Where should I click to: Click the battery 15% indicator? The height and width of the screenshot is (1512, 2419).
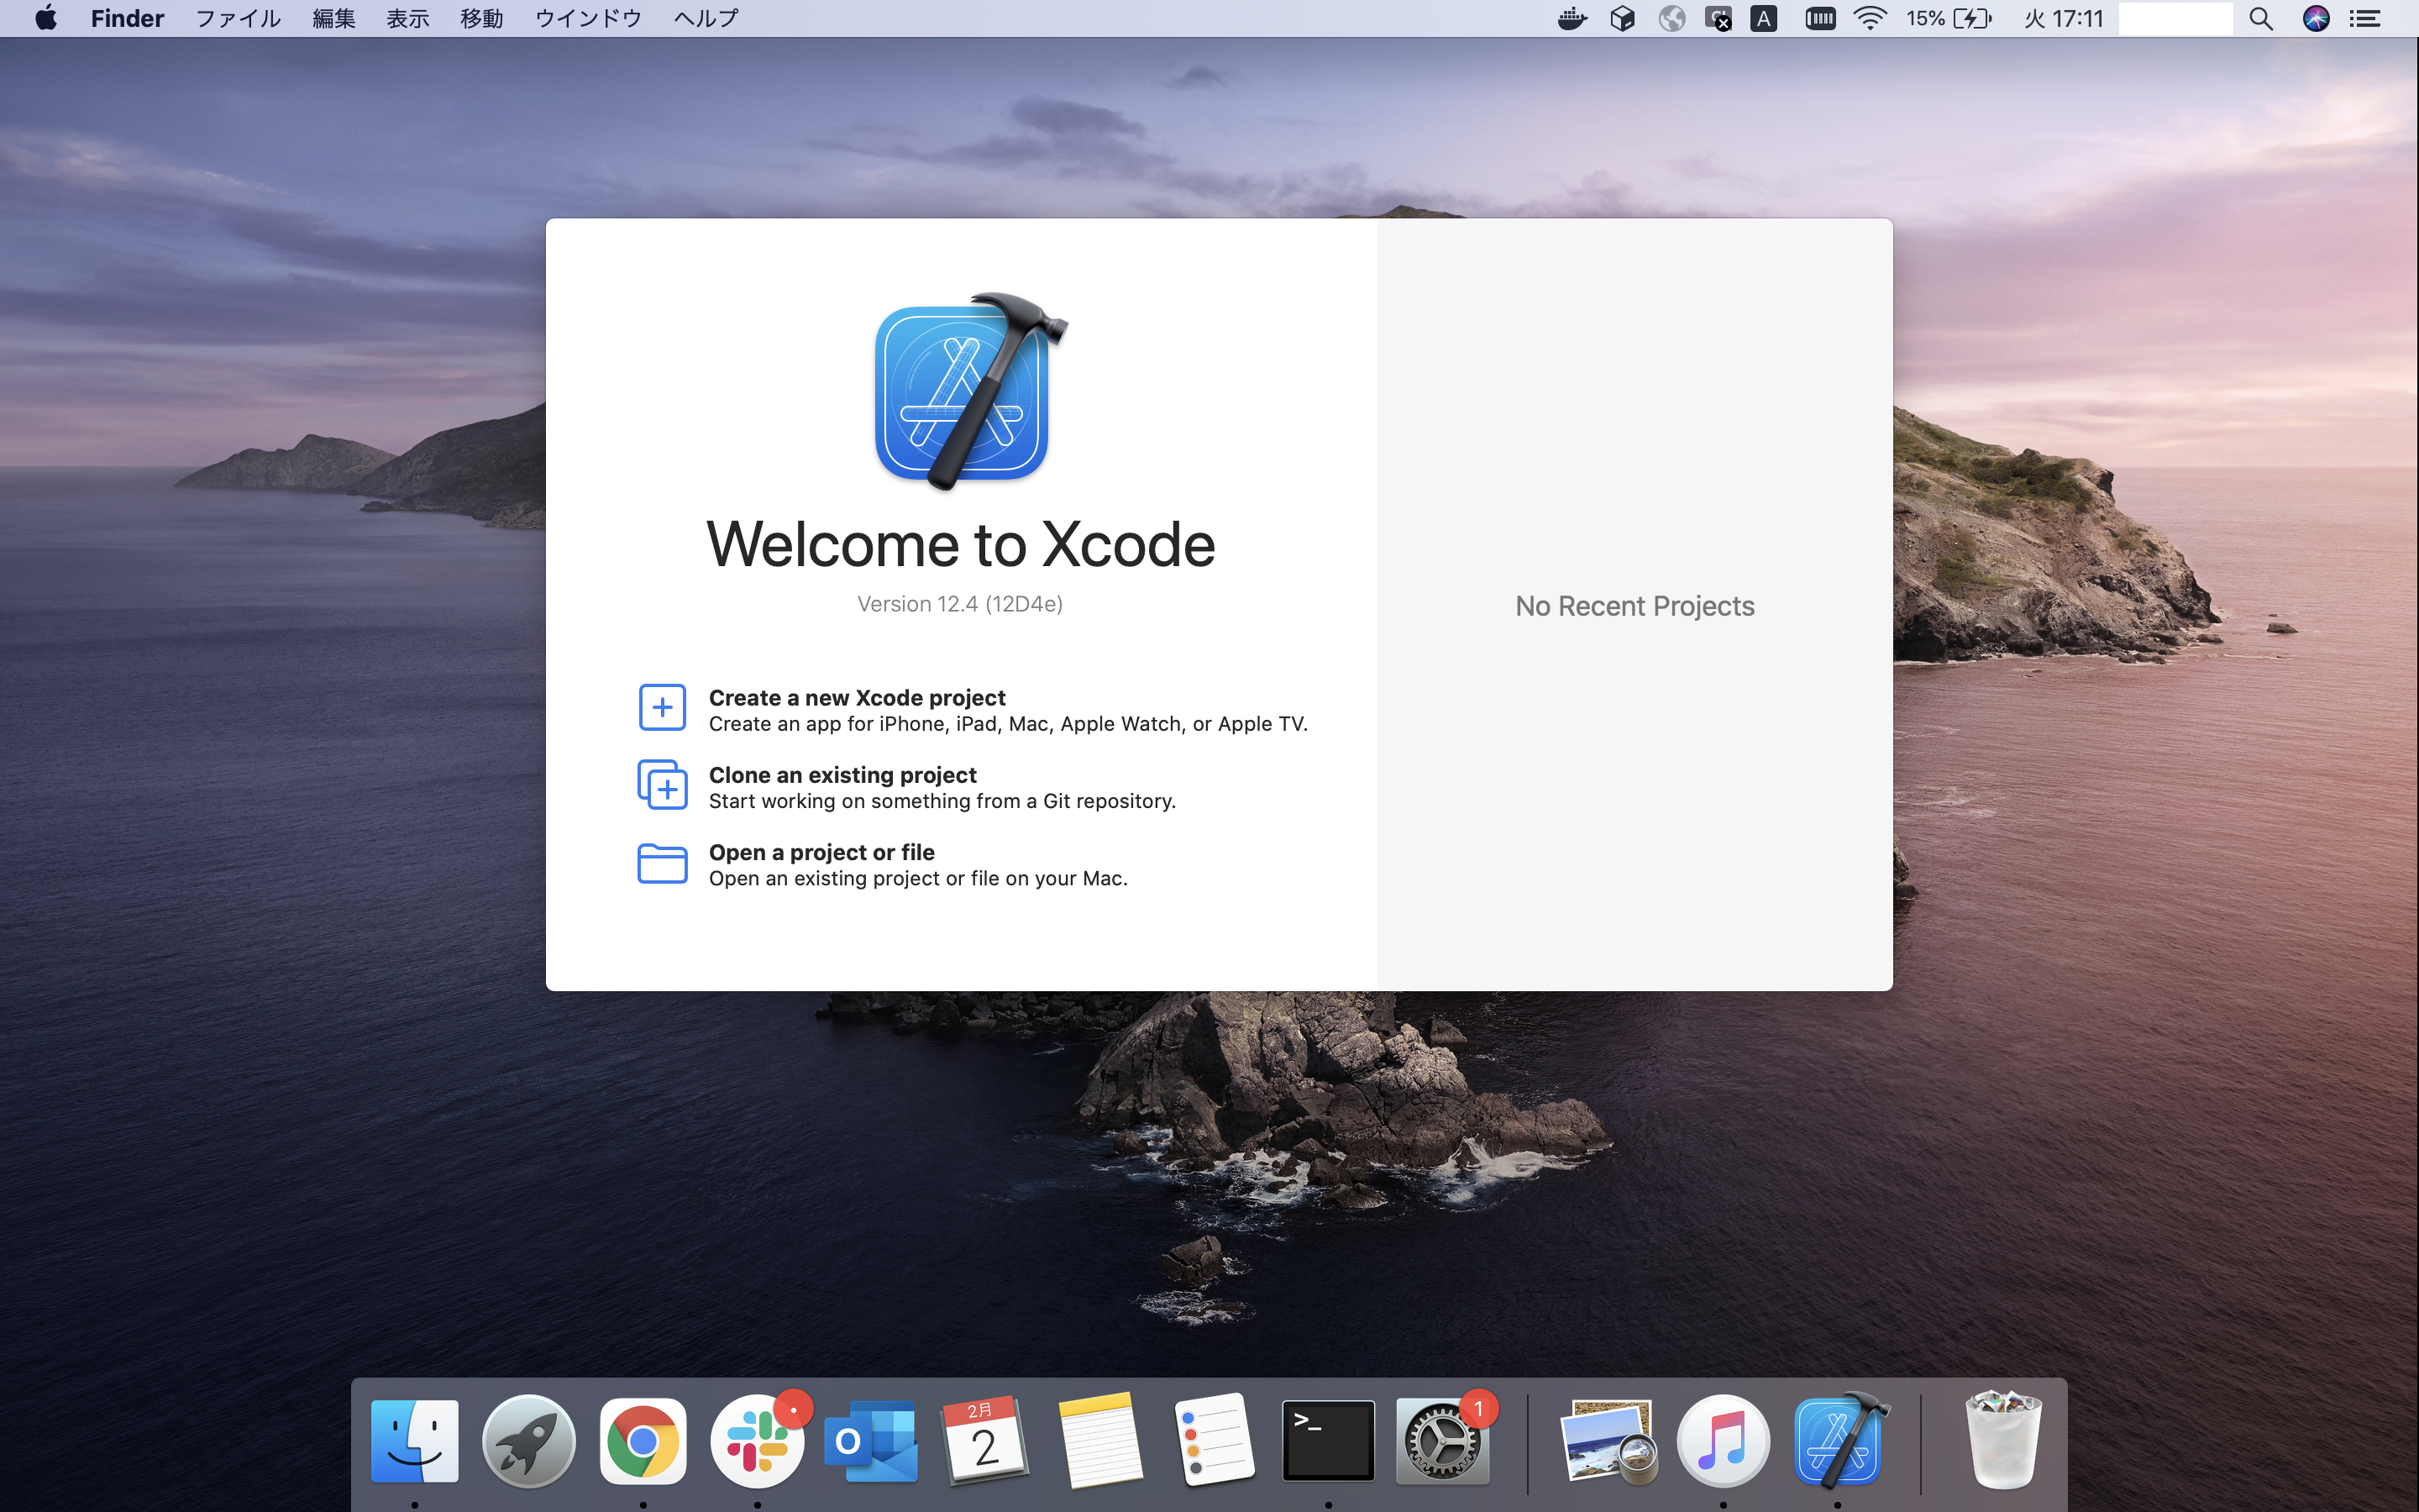[1948, 18]
